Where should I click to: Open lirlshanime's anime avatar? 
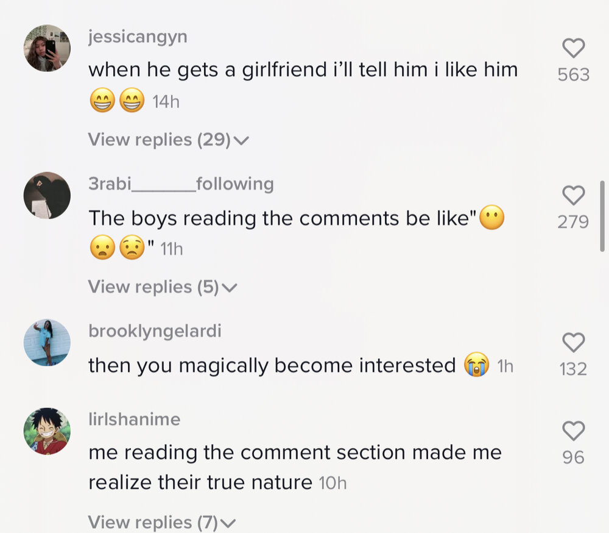(47, 431)
